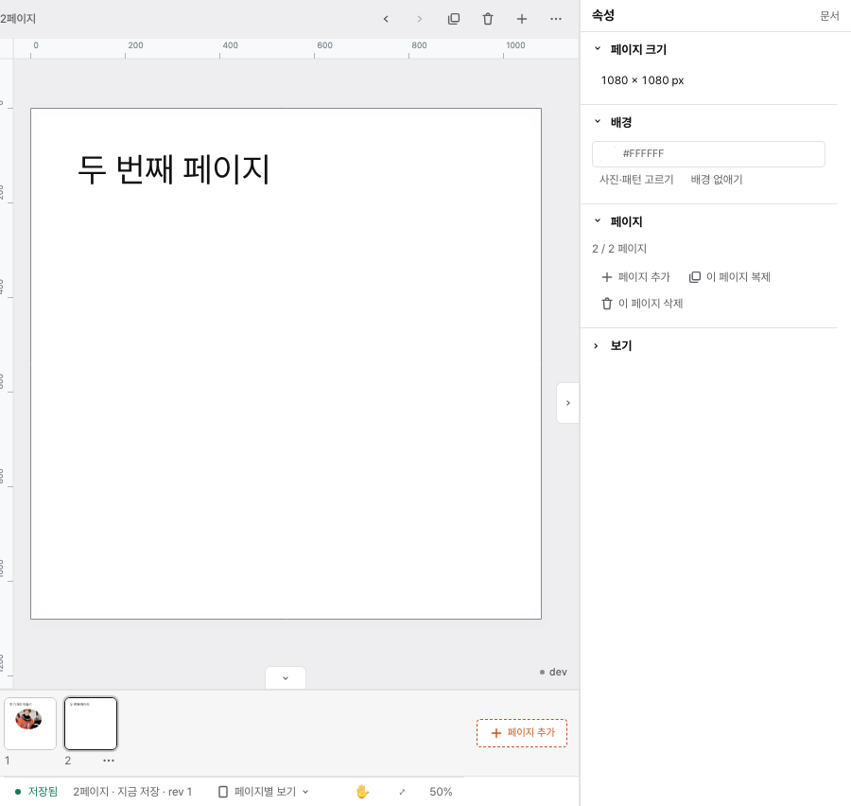Click 페이지 추가 in properties panel
Viewport: 851px width, 806px height.
tap(636, 277)
